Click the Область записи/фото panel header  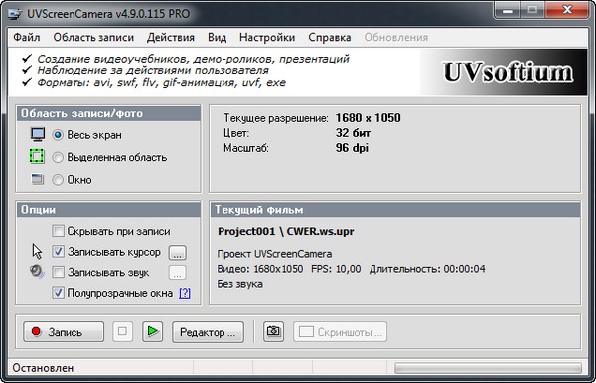[x=108, y=113]
